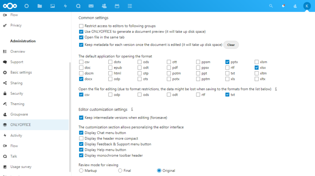The height and width of the screenshot is (176, 315).
Task: Enable Restrict access to editors checkbox
Action: pyautogui.click(x=81, y=26)
